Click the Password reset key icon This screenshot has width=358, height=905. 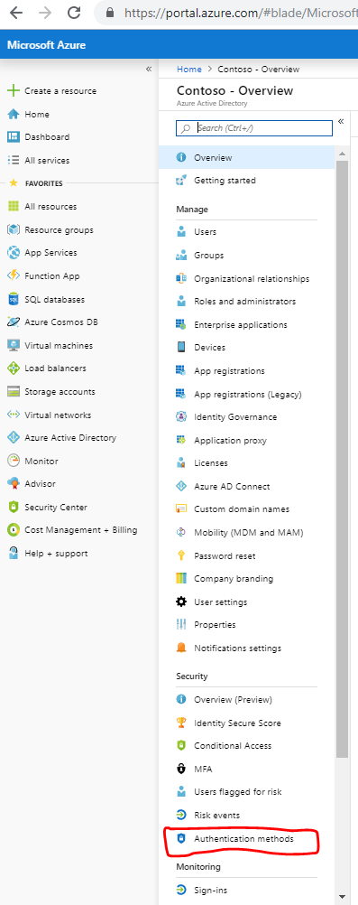coord(181,555)
